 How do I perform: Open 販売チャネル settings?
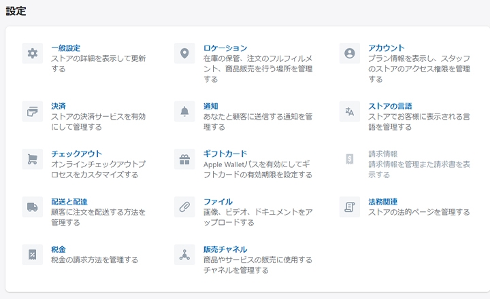225,249
